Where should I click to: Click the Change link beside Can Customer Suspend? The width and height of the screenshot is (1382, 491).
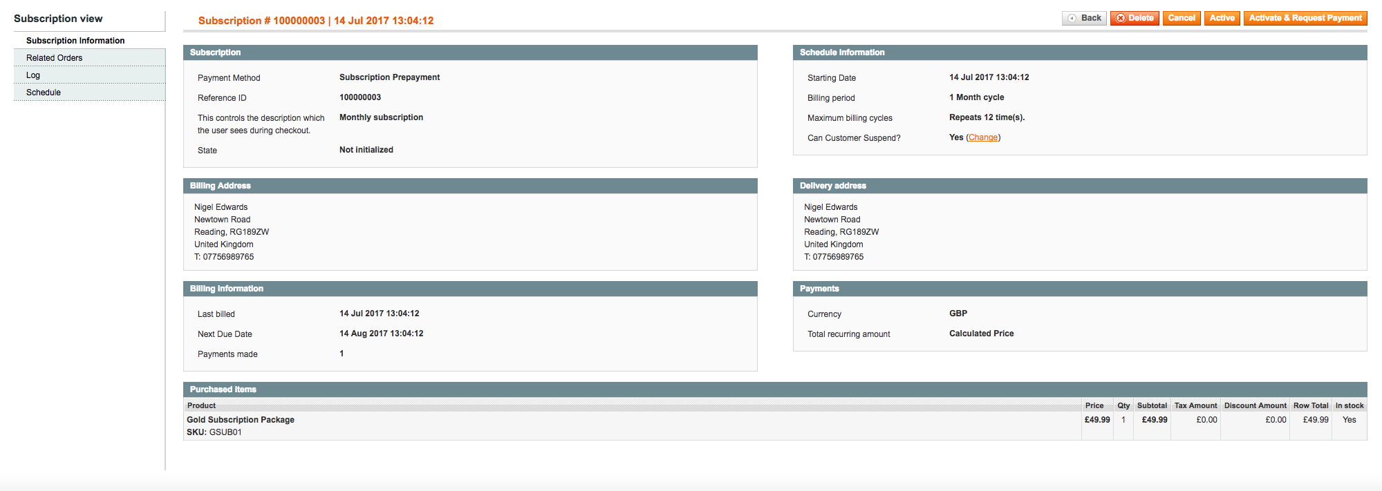(x=983, y=137)
